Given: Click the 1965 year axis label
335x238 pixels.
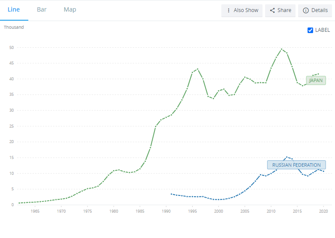Looking at the screenshot, I should (x=35, y=211).
